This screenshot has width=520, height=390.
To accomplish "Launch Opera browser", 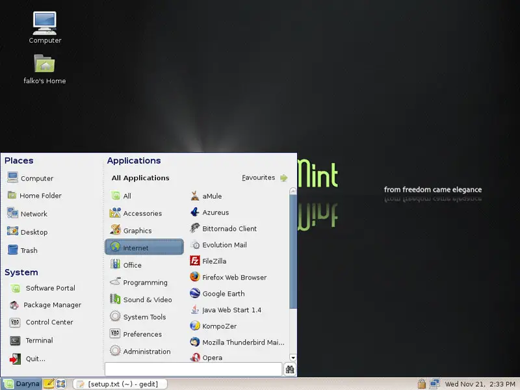I will (x=206, y=357).
